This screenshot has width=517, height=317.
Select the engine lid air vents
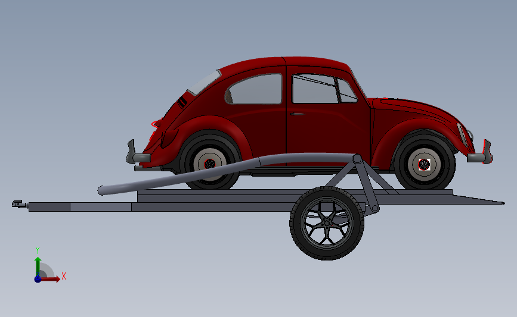(x=182, y=102)
